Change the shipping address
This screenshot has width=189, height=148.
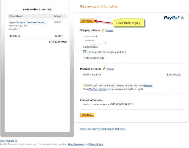click(109, 30)
